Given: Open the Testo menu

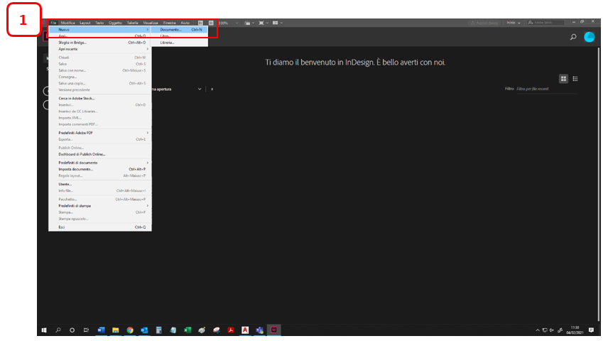Looking at the screenshot, I should pyautogui.click(x=99, y=23).
